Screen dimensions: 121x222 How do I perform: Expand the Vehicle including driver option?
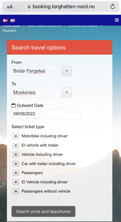pos(16,155)
